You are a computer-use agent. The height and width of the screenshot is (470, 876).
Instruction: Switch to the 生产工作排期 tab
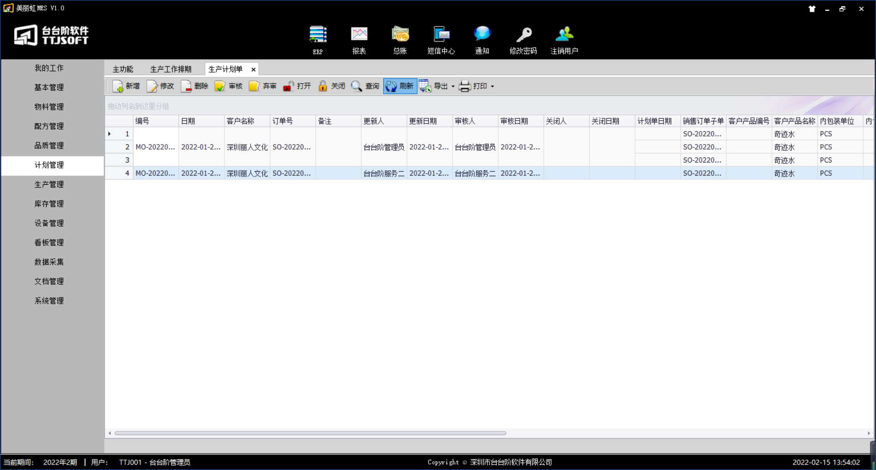click(171, 69)
